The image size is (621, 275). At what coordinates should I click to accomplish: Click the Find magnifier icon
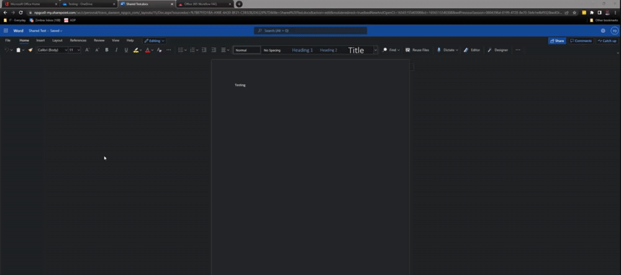[384, 50]
